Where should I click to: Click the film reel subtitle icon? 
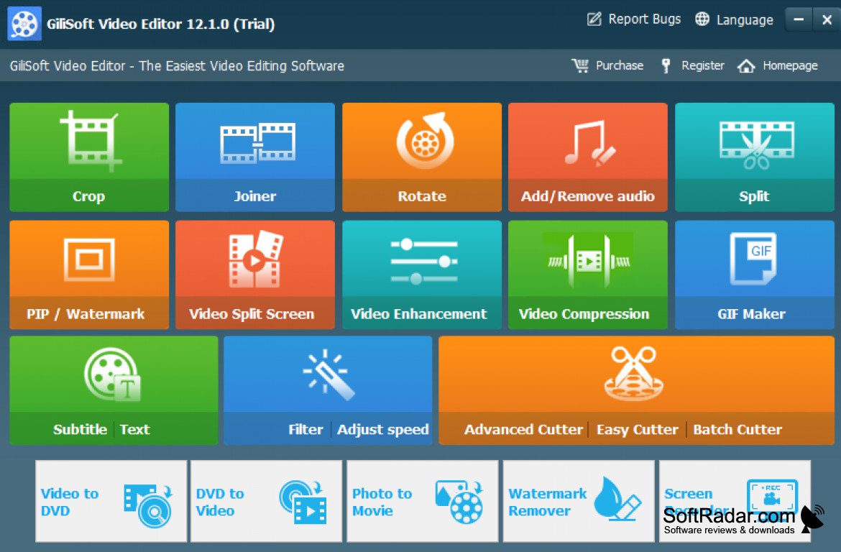point(113,374)
